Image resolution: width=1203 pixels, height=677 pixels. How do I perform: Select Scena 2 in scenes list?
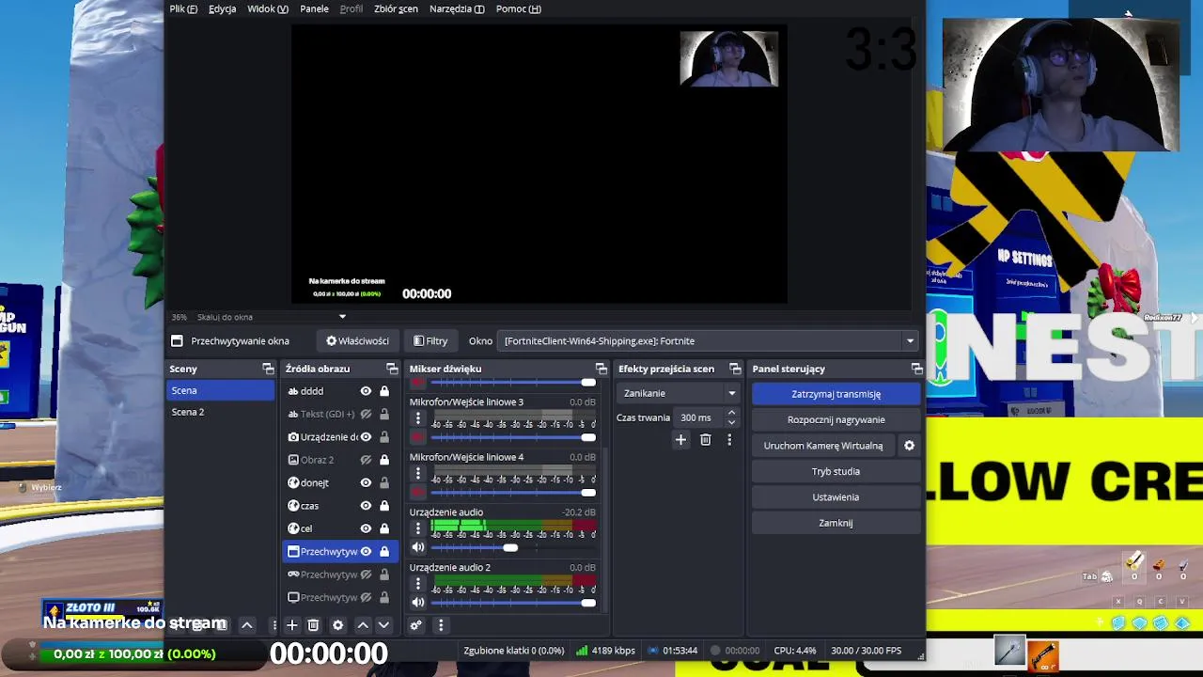pos(221,412)
